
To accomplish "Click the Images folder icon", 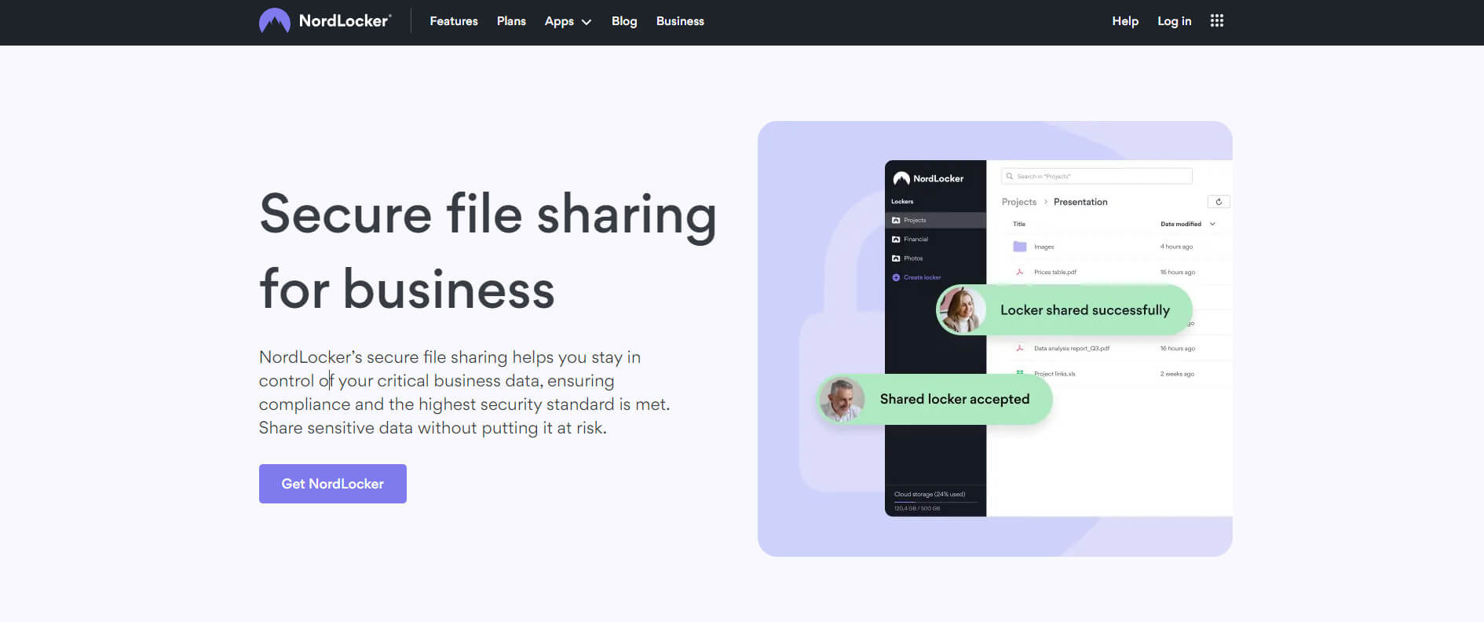I will (1020, 247).
